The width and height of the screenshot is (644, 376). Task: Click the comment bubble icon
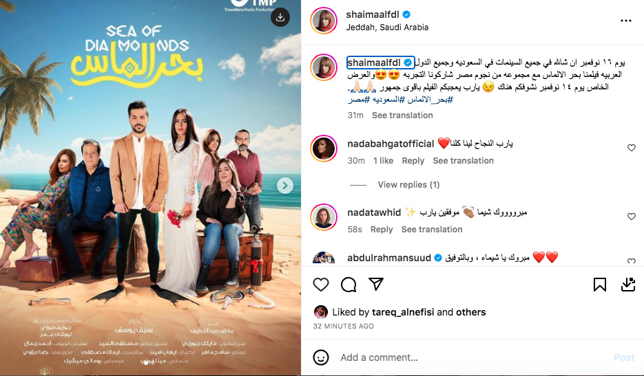349,284
